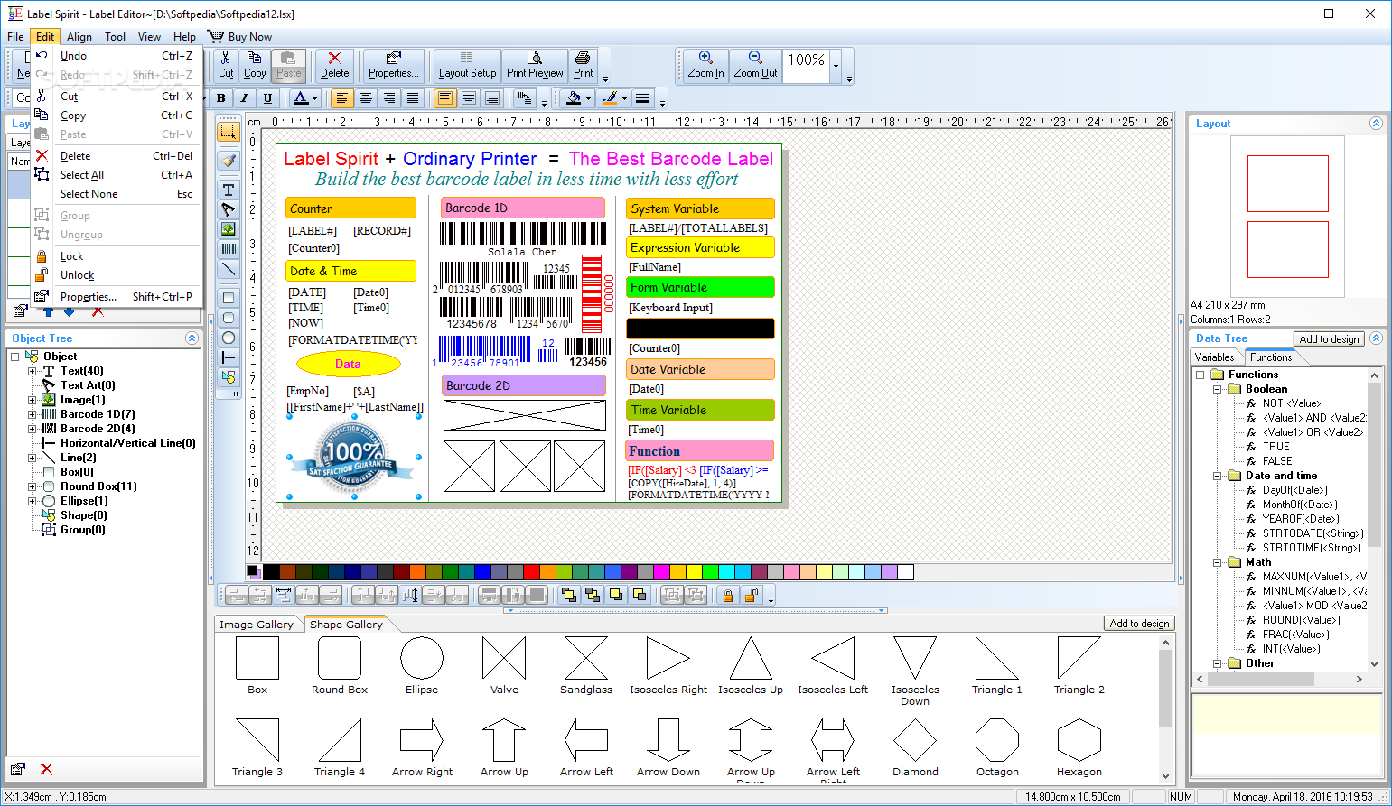Screen dimensions: 1392x806
Task: Open the fill color dropdown arrow
Action: [x=588, y=98]
